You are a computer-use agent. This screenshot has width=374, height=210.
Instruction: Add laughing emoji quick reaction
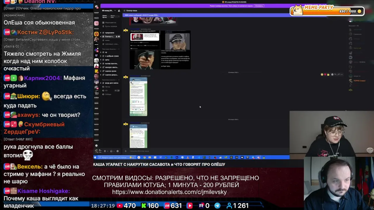[322, 75]
